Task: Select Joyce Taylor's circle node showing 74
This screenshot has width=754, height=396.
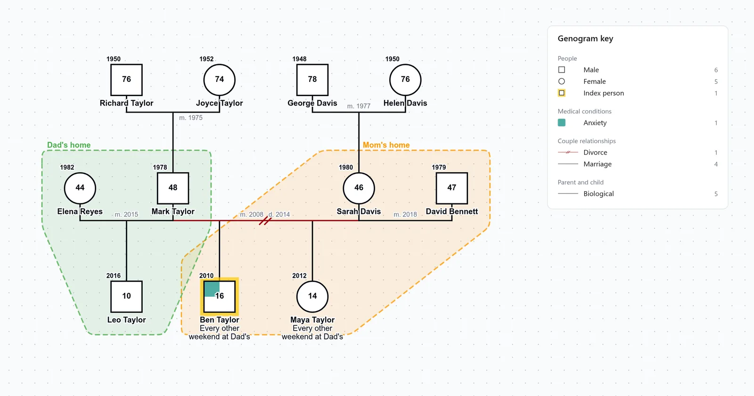Action: (x=219, y=80)
